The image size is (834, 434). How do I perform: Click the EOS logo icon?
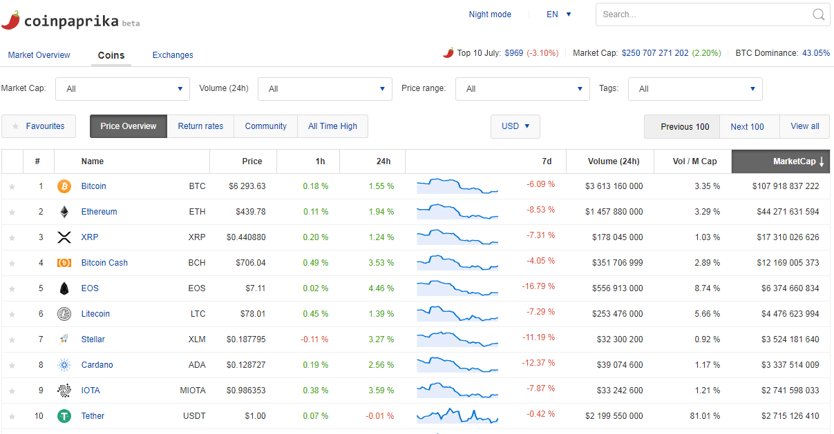(x=64, y=288)
